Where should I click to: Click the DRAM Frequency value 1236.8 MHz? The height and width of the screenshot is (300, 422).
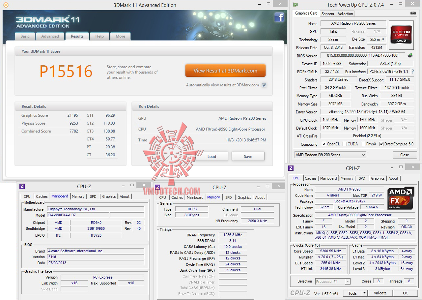(x=233, y=235)
